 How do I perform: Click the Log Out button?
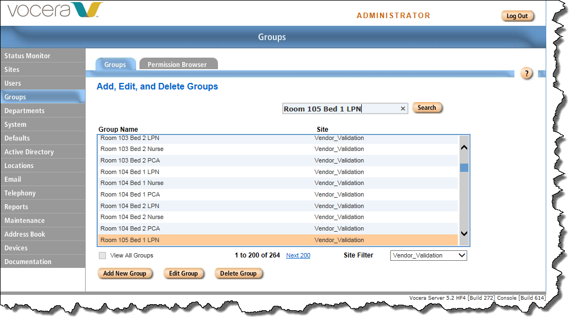click(517, 16)
